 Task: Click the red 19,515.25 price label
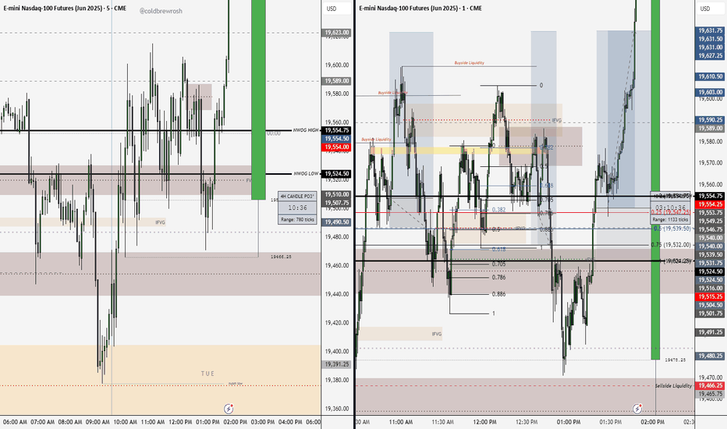(x=711, y=297)
